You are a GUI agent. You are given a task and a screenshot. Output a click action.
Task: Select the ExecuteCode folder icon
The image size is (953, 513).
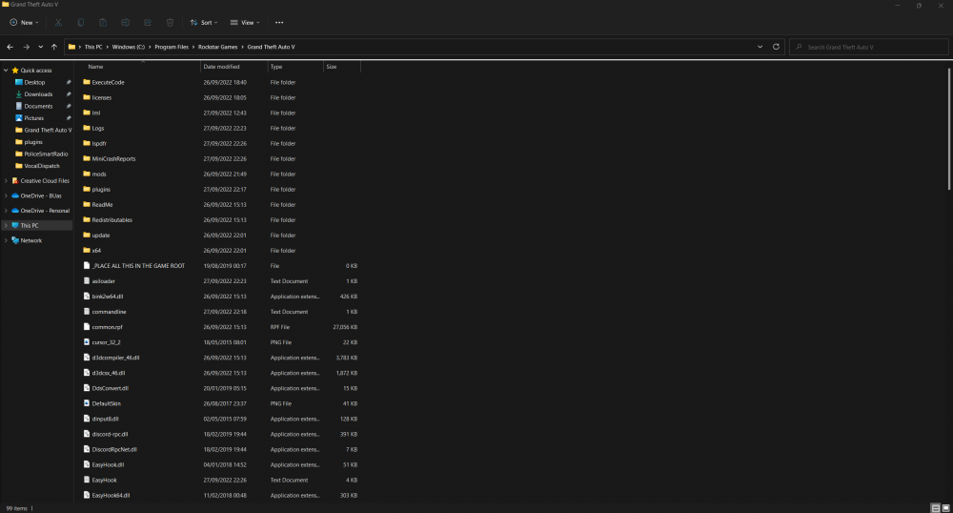(87, 82)
